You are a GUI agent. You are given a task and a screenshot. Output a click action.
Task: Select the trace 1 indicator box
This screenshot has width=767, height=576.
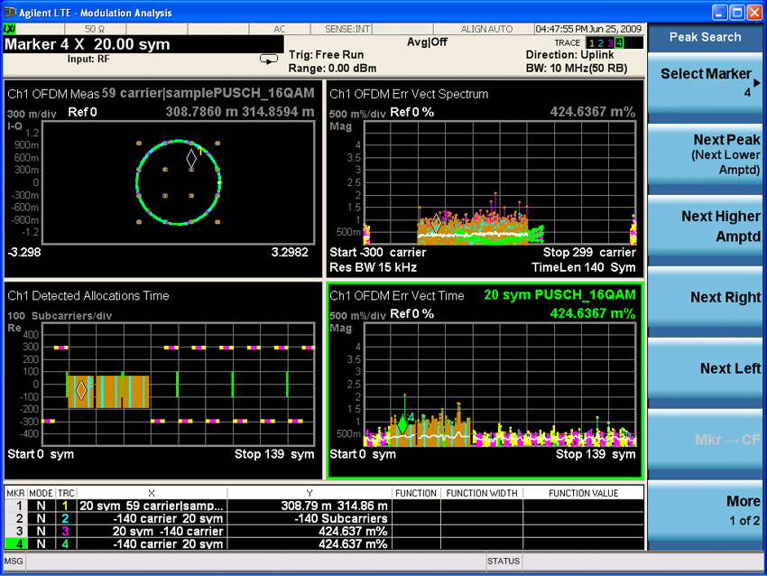point(592,42)
